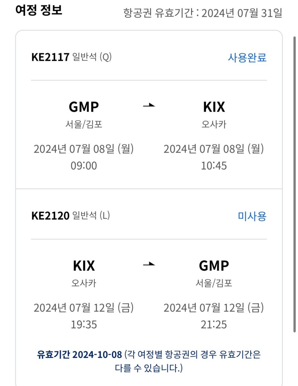Click the 19:35 departure time
The width and height of the screenshot is (298, 386).
(x=84, y=324)
